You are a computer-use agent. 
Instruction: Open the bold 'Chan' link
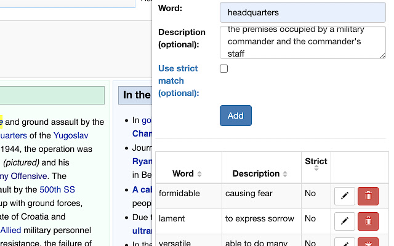(142, 133)
